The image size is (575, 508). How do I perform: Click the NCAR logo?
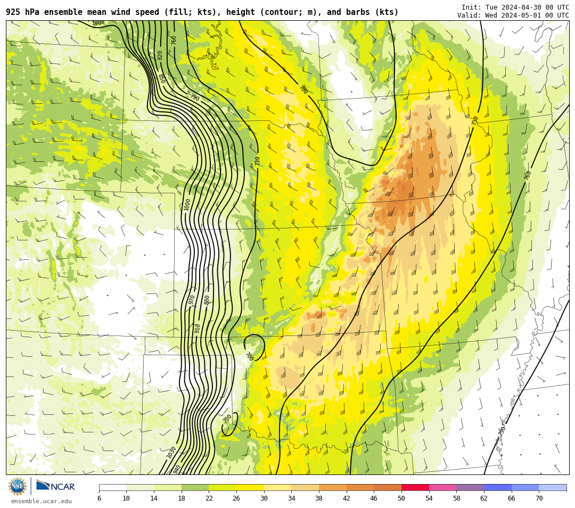point(55,486)
